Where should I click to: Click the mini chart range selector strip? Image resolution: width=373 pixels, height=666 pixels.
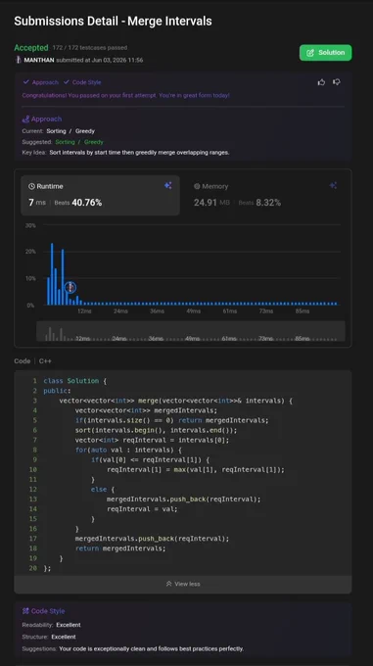(x=191, y=331)
